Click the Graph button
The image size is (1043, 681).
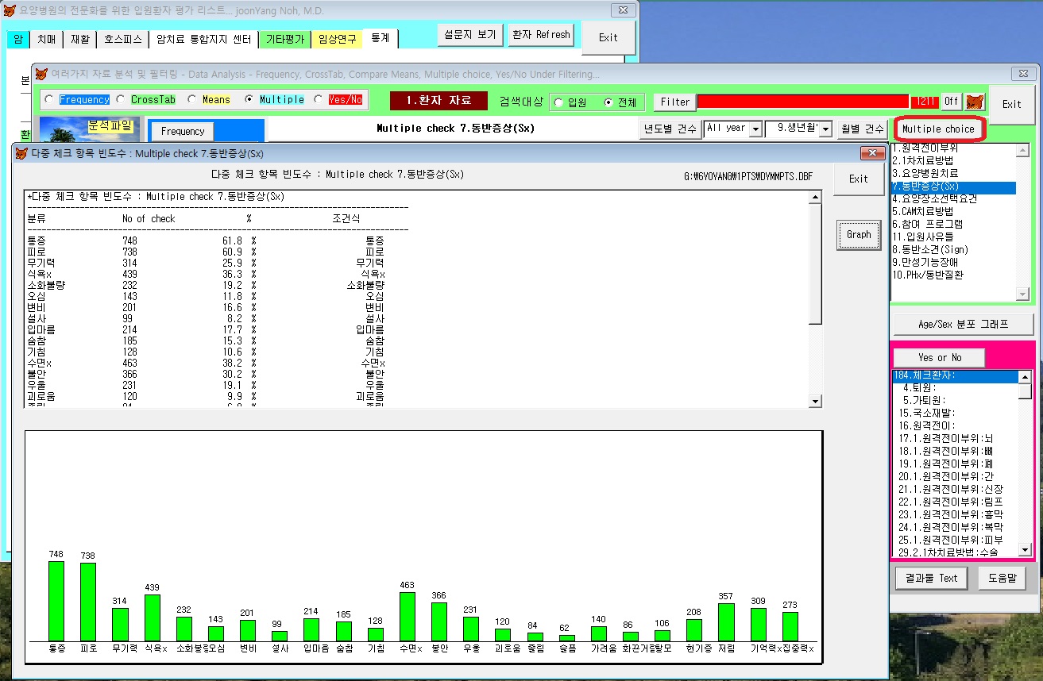(x=859, y=235)
